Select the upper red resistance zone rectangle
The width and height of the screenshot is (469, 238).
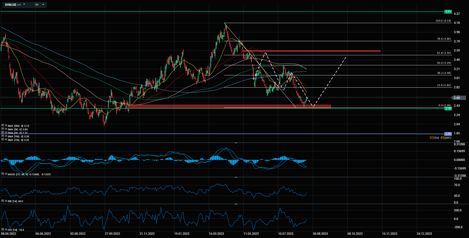point(311,51)
